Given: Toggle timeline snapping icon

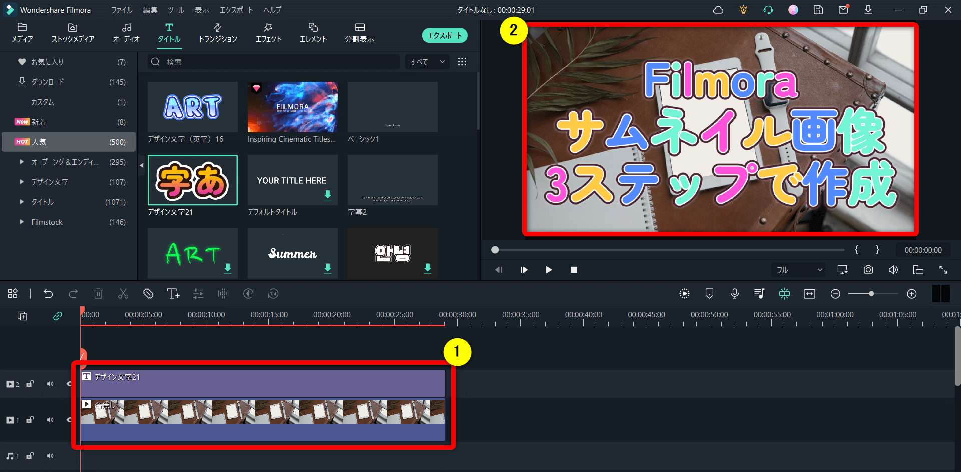Looking at the screenshot, I should coord(784,294).
